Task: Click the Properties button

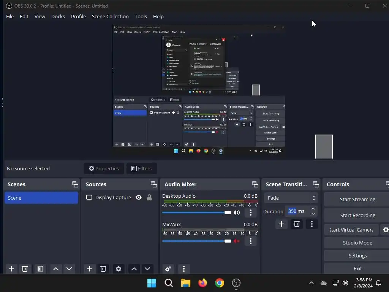Action: 104,168
